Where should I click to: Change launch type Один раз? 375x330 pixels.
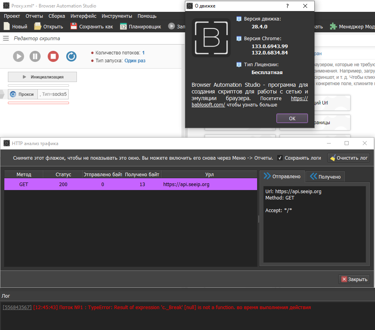[135, 61]
